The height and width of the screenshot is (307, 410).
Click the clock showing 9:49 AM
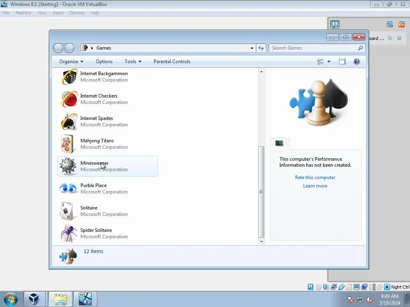(390, 296)
